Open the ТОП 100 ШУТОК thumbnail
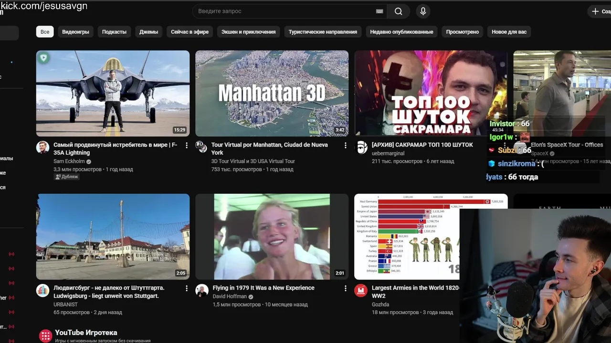Viewport: 611px width, 343px height. coord(431,93)
